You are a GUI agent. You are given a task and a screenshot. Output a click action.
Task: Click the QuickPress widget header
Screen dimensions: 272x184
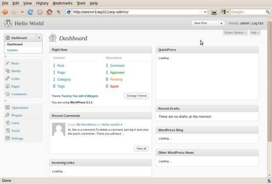point(207,50)
